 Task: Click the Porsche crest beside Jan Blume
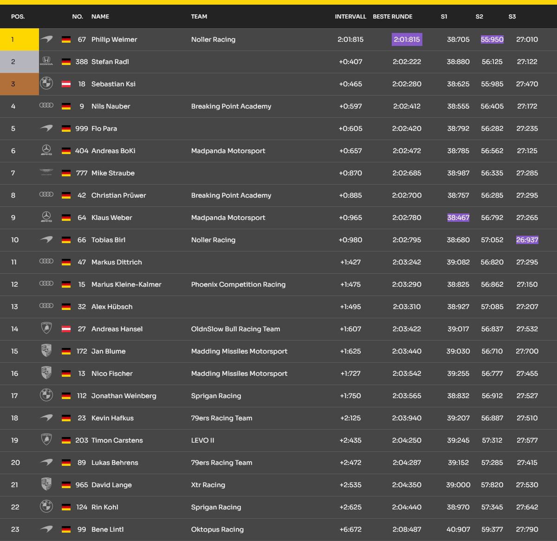click(46, 351)
